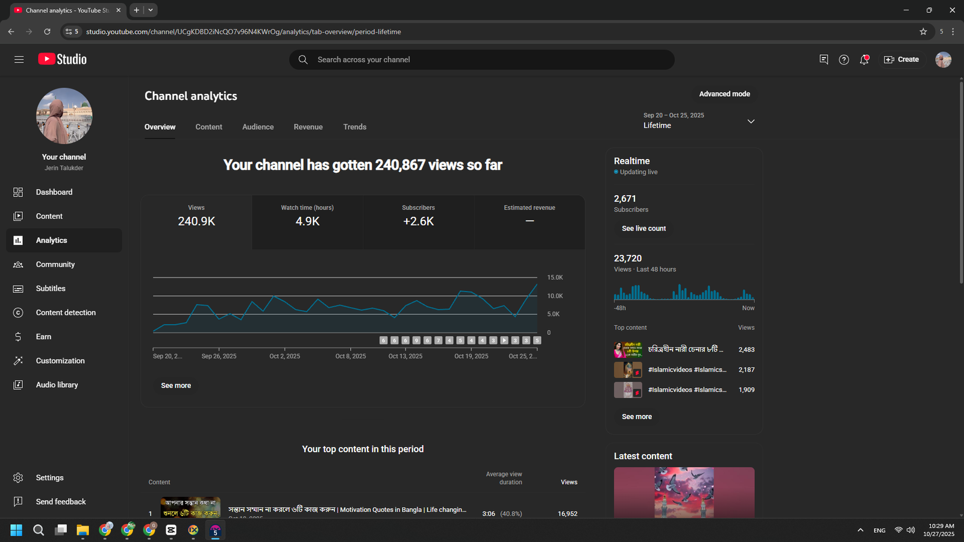
Task: Click Send feedback in the sidebar
Action: click(64, 502)
